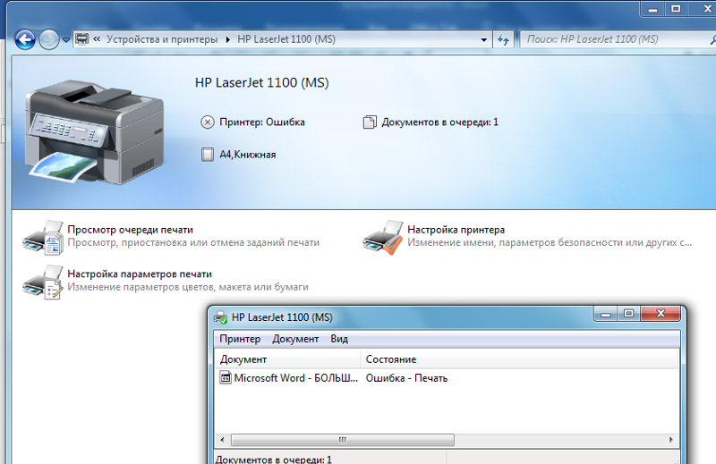Click the right arrow of queue scrollbar

click(670, 440)
